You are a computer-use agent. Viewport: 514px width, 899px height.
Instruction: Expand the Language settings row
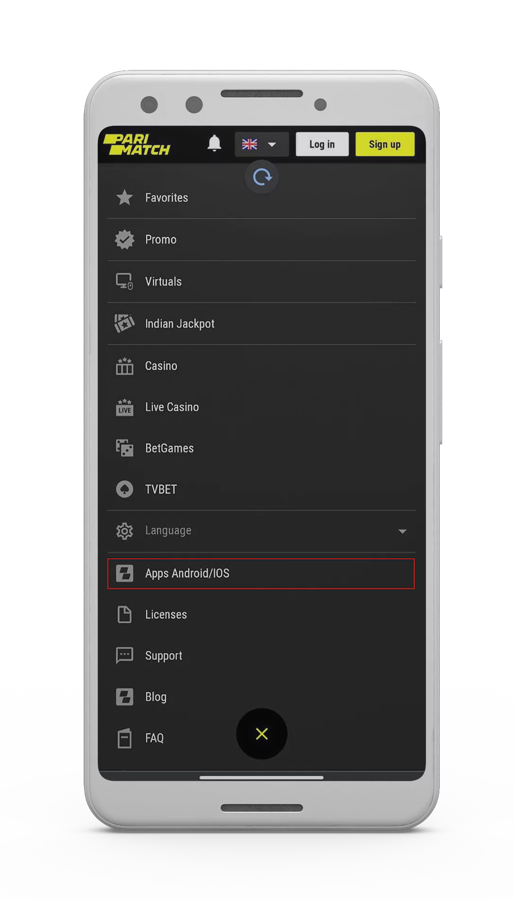click(x=168, y=531)
